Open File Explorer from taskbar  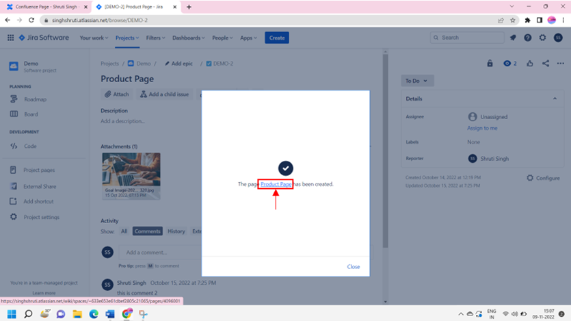pos(77,314)
